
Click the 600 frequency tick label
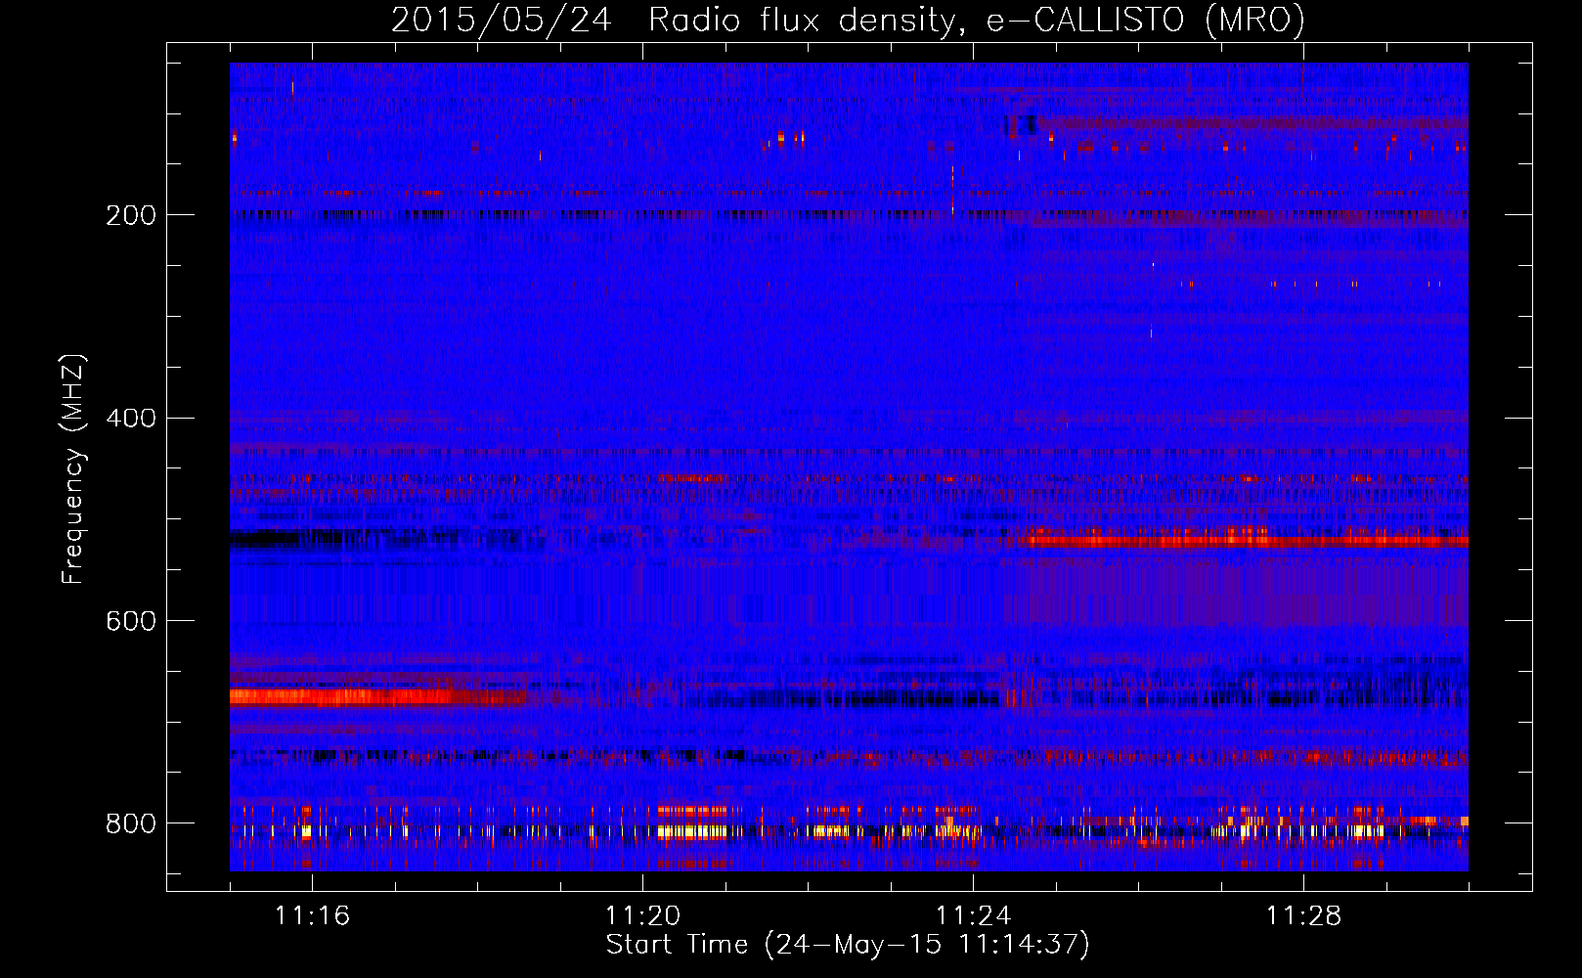[x=131, y=621]
